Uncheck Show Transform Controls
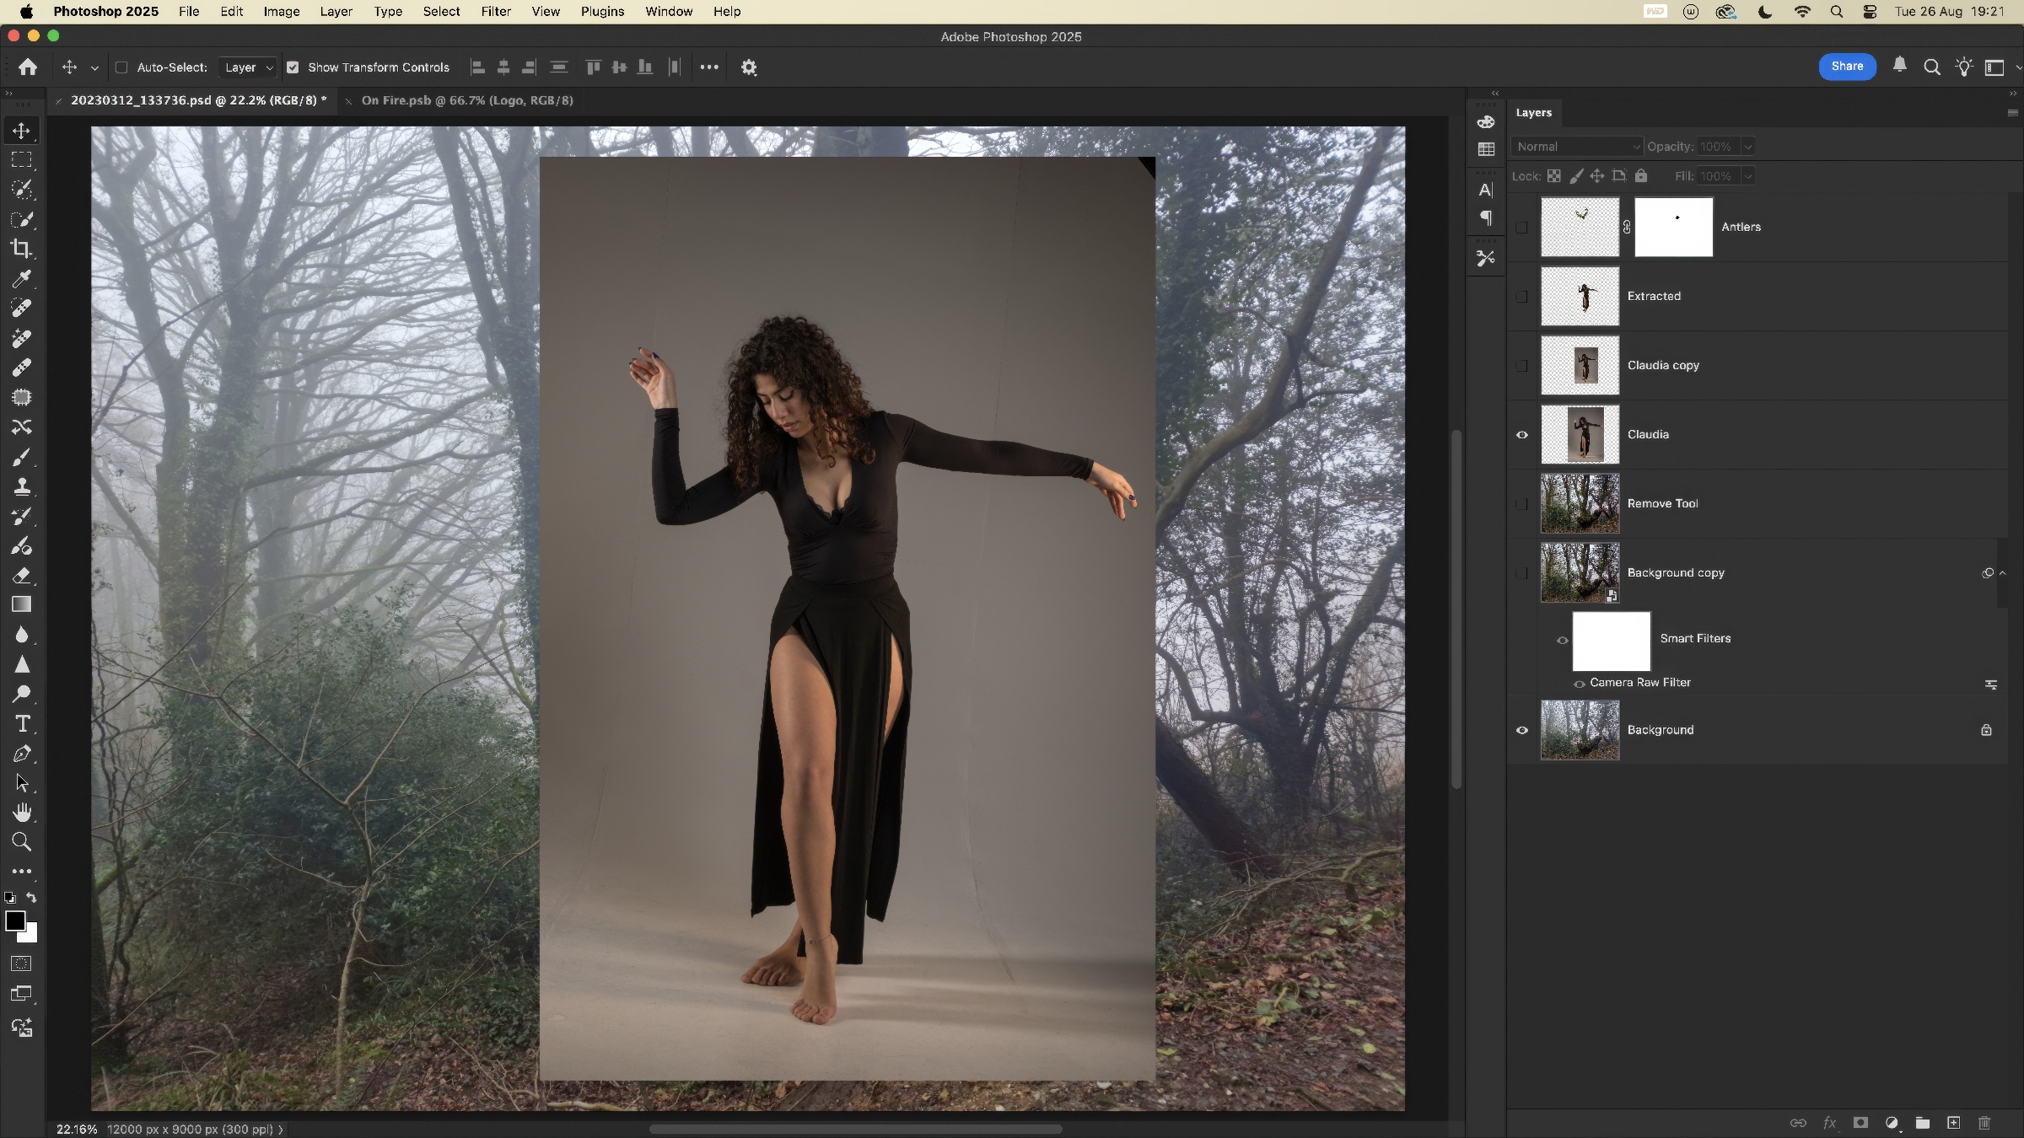Image resolution: width=2024 pixels, height=1138 pixels. pyautogui.click(x=293, y=67)
